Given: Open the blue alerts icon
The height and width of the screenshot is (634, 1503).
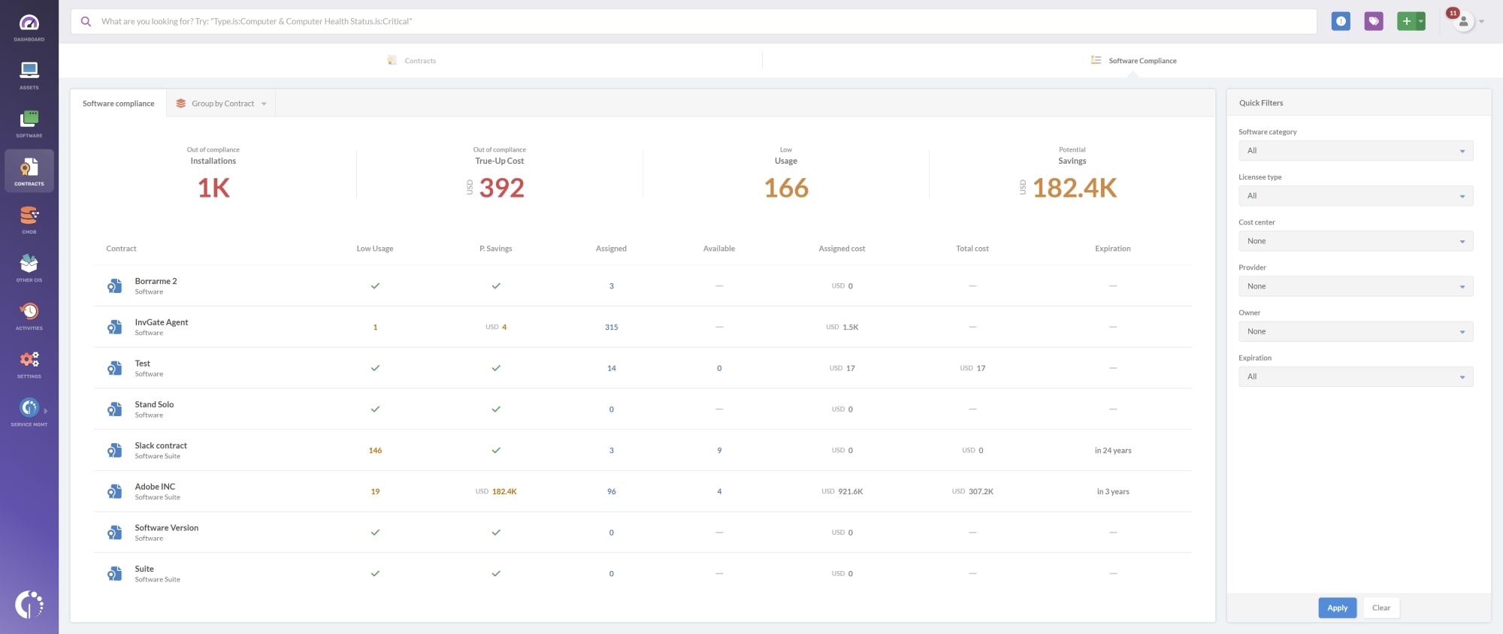Looking at the screenshot, I should [x=1341, y=21].
